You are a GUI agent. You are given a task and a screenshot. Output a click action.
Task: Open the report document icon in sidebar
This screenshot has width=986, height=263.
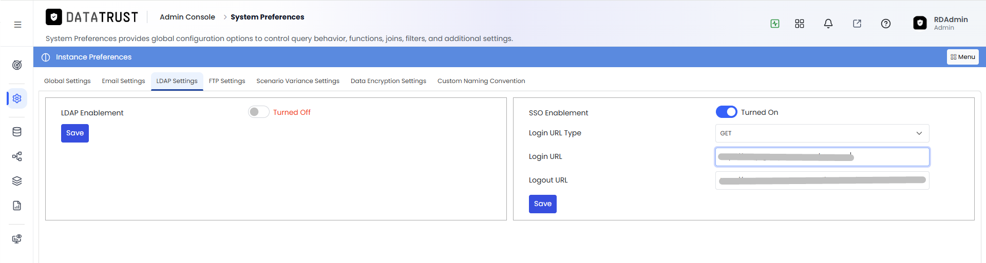point(17,206)
